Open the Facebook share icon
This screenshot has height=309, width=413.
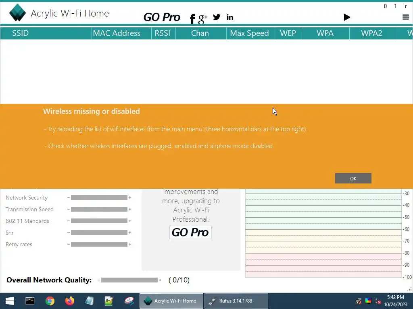[192, 19]
